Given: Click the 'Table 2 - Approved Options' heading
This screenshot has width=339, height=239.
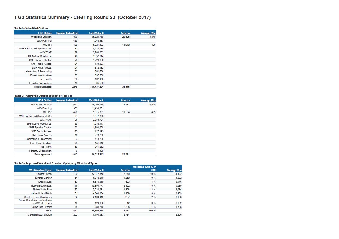Looking at the screenshot, I should pyautogui.click(x=43, y=96).
